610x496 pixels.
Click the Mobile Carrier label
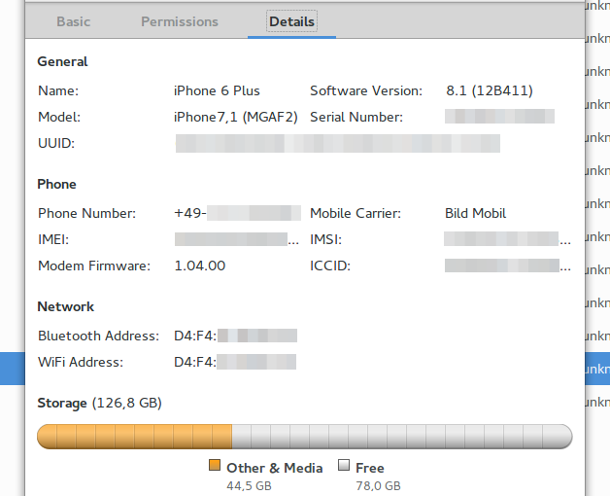point(356,213)
